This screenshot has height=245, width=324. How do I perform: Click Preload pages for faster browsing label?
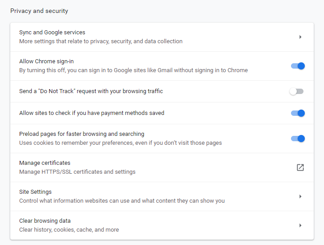point(82,134)
